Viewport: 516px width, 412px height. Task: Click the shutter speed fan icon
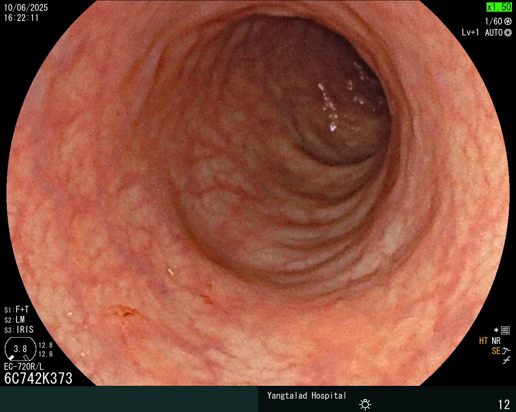[508, 21]
